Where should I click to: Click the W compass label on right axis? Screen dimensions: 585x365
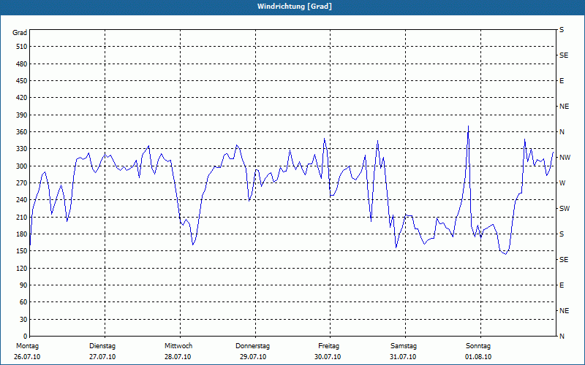coord(562,183)
